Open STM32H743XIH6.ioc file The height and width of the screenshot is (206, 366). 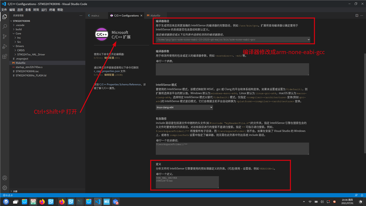pos(27,71)
